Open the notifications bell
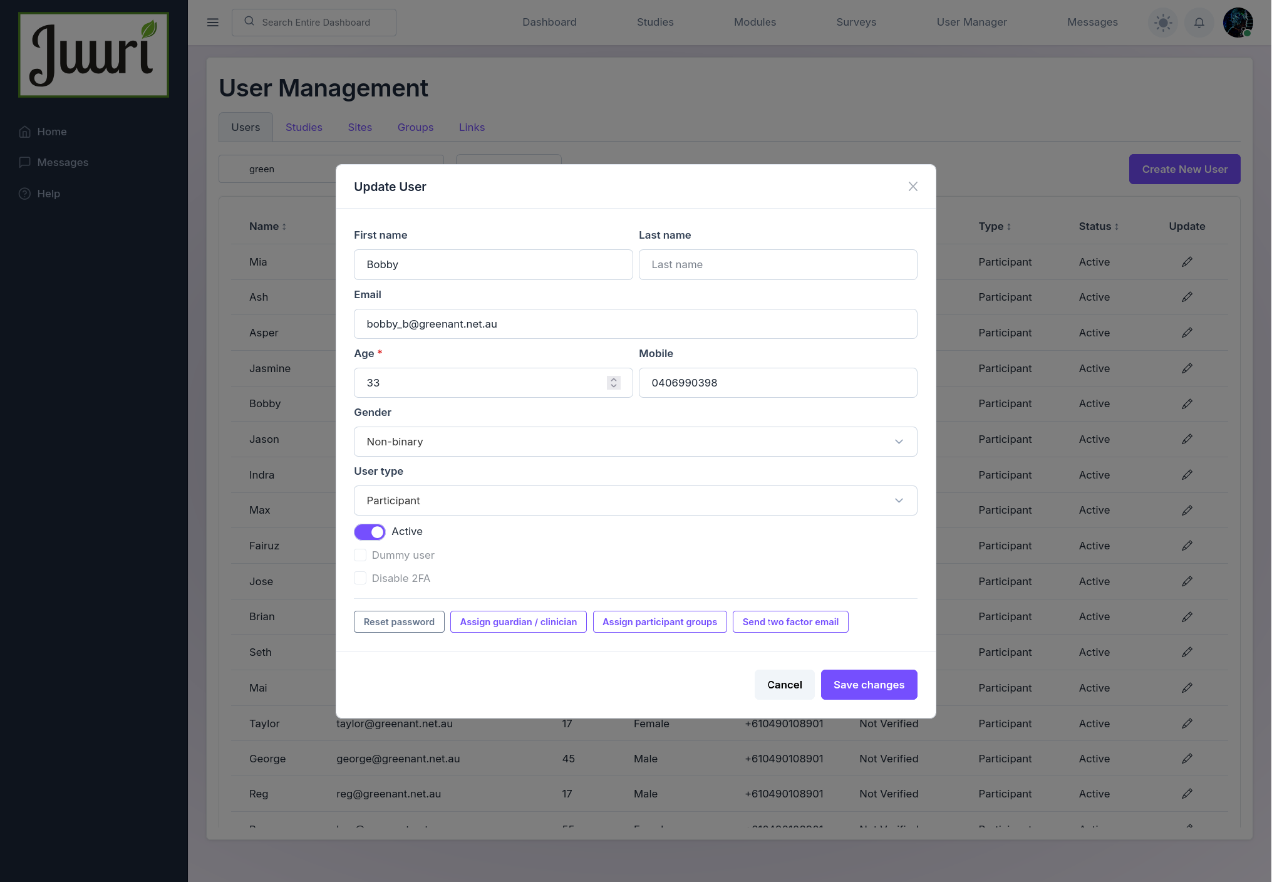 tap(1199, 23)
